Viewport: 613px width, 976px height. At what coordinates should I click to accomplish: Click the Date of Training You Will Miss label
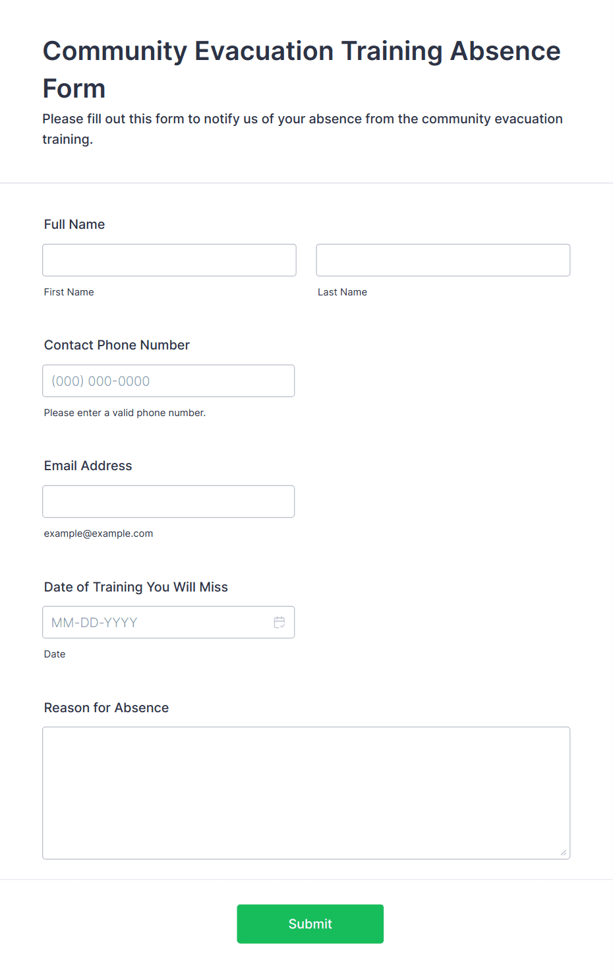point(136,587)
